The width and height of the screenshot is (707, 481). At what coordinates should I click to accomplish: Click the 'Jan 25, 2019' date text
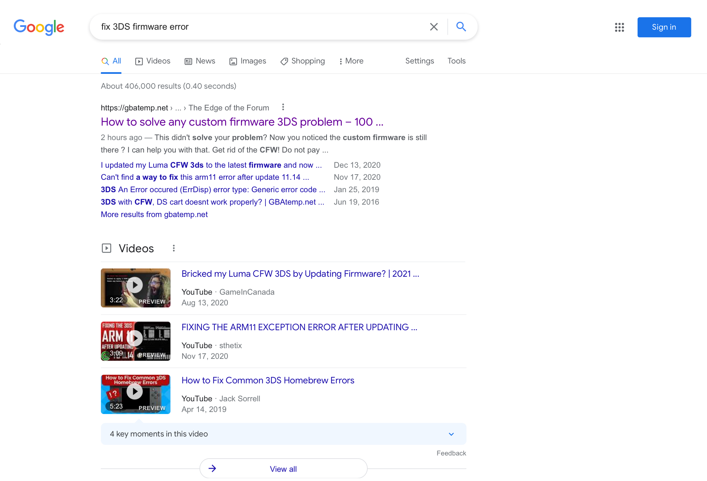356,189
